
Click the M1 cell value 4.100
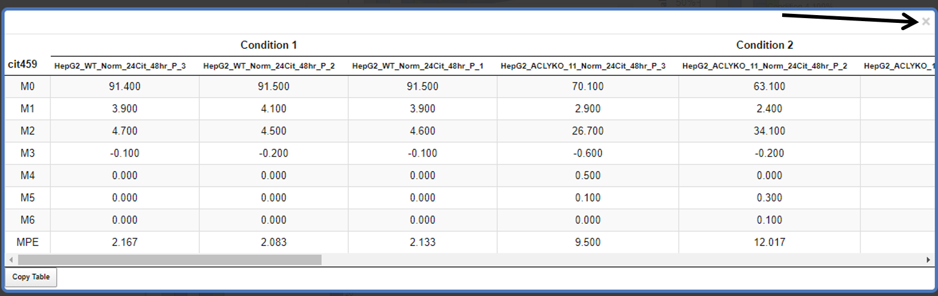pyautogui.click(x=274, y=109)
